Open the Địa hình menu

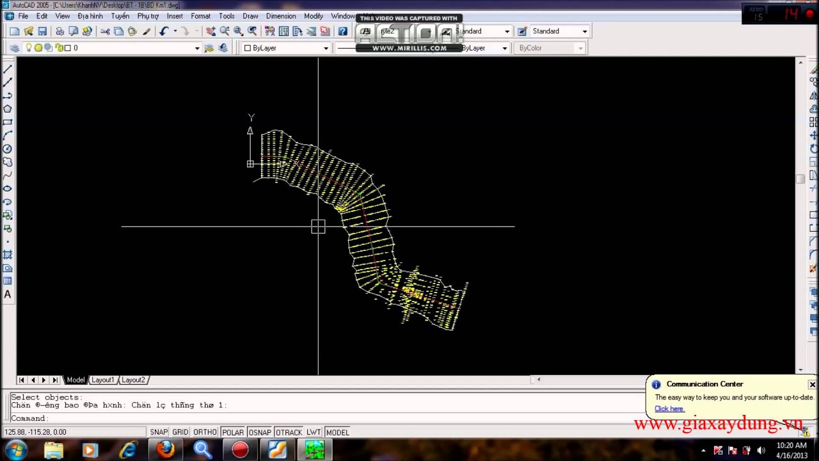coord(90,16)
